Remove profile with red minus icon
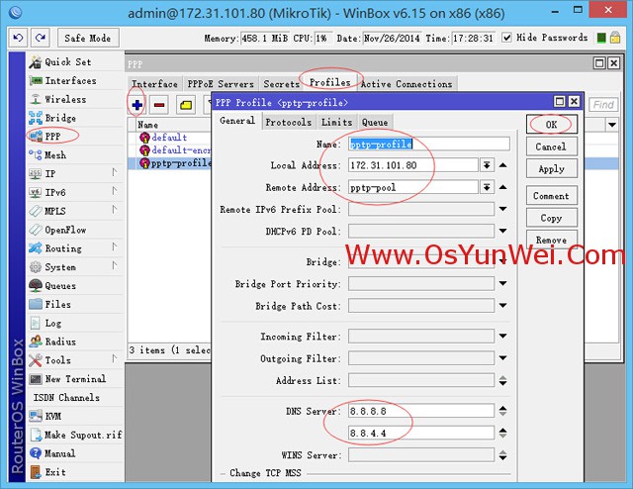The height and width of the screenshot is (489, 633). click(x=159, y=105)
